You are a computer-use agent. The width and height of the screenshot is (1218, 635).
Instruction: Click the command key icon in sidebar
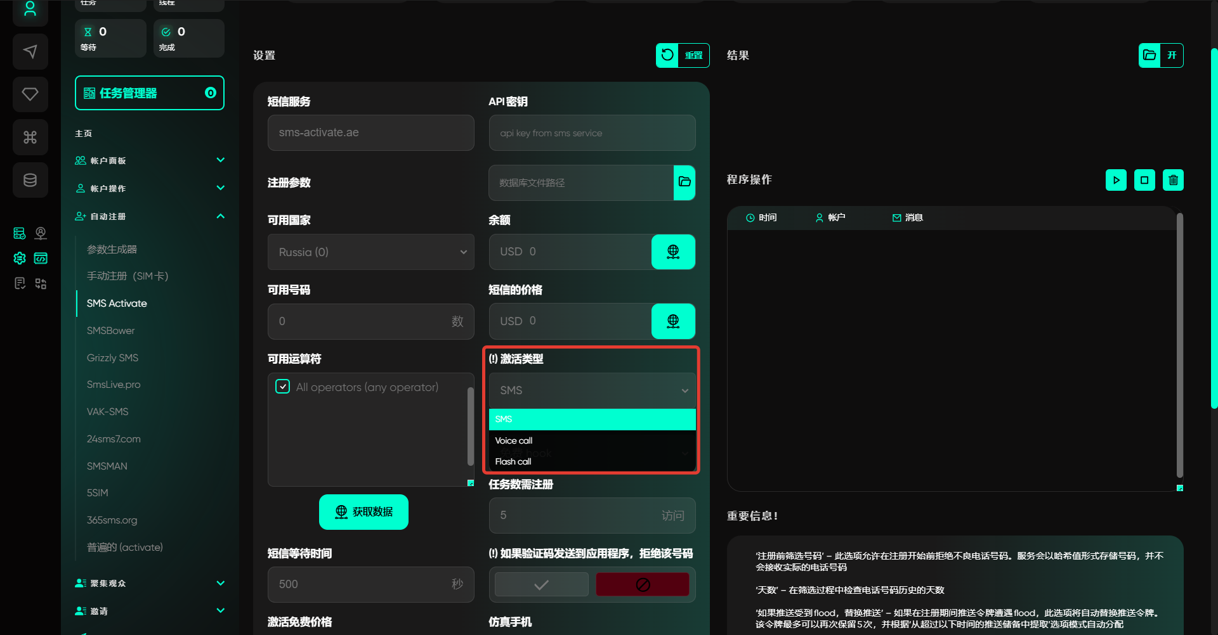tap(30, 137)
